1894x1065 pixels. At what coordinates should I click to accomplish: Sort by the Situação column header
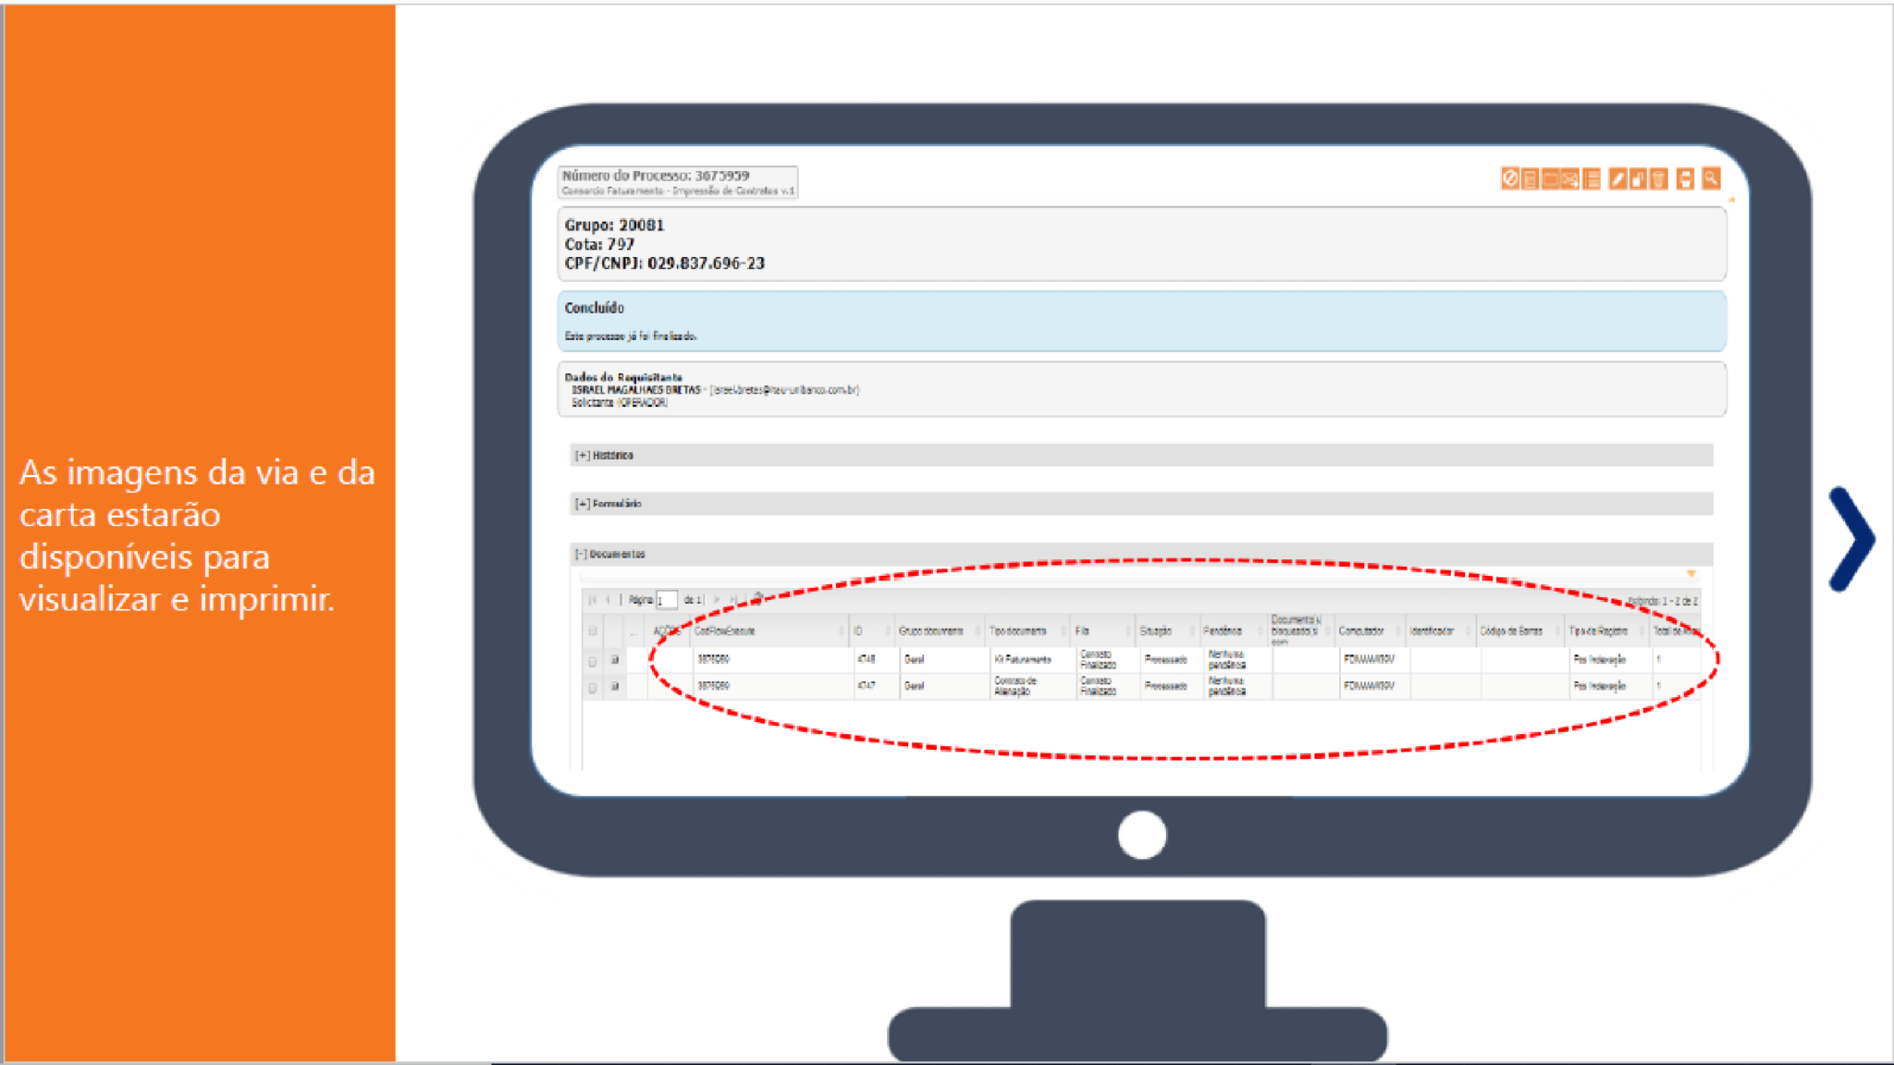(1167, 631)
